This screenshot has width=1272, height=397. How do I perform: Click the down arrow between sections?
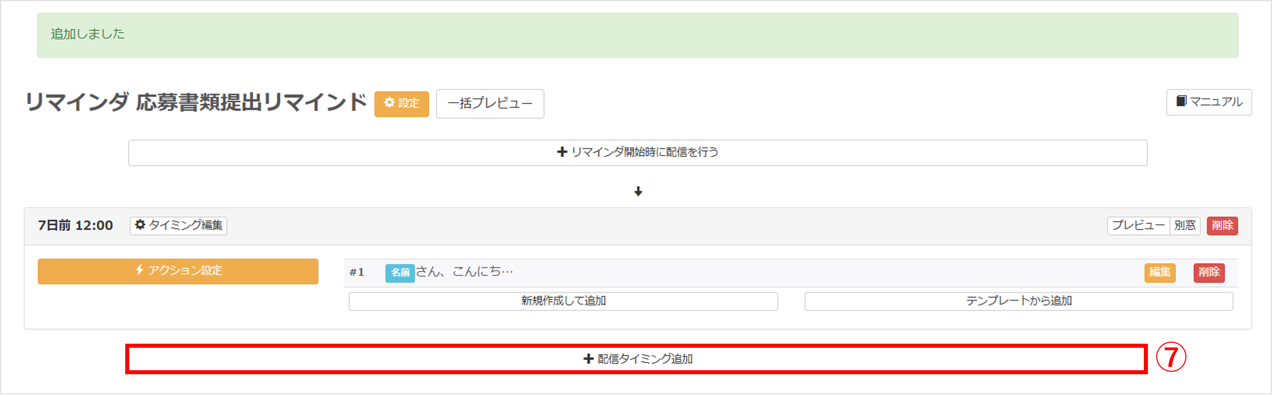(x=638, y=192)
